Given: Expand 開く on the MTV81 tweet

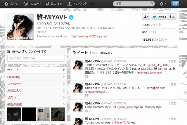Looking at the screenshot, I should (88, 96).
